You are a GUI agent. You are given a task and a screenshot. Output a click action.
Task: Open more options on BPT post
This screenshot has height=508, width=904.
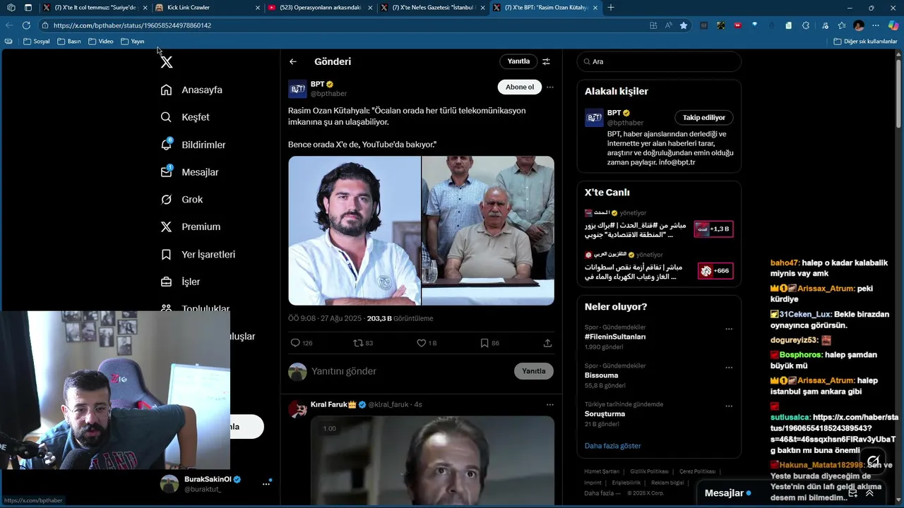point(550,87)
